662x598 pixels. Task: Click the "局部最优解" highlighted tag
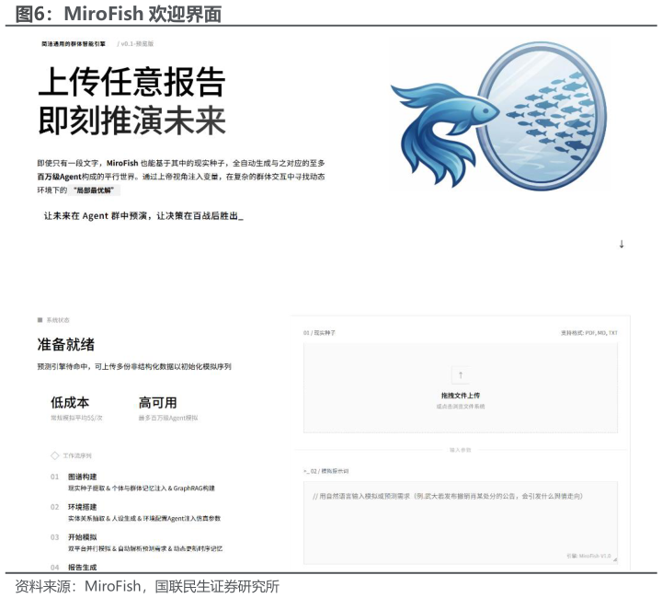tap(94, 190)
